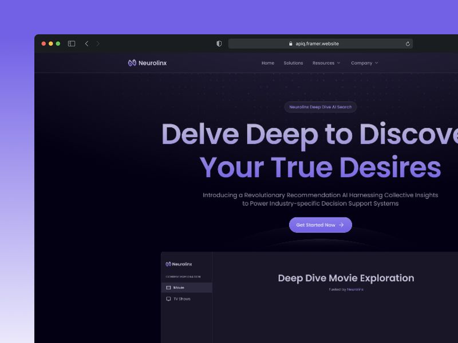Image resolution: width=458 pixels, height=343 pixels.
Task: Click the Fueled by Neurolinx text
Action: pyautogui.click(x=346, y=290)
